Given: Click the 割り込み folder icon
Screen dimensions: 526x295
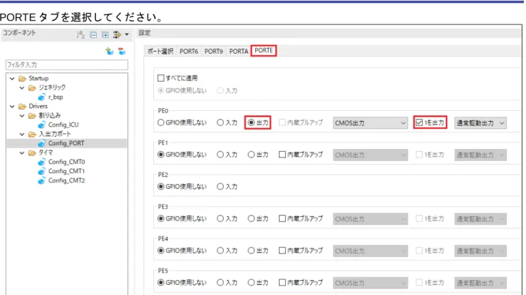Looking at the screenshot, I should pos(32,116).
